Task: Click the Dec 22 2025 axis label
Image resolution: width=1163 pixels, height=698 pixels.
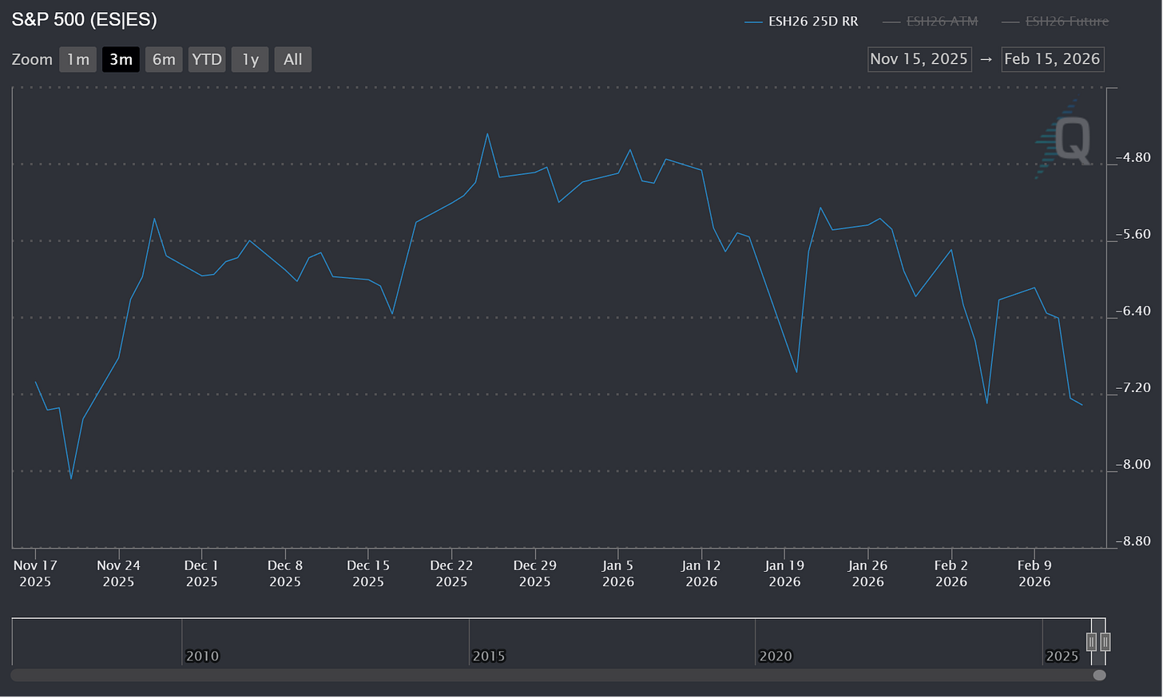Action: coord(451,573)
